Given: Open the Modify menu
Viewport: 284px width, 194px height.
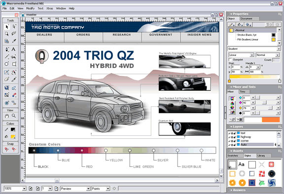Looking at the screenshot, I should point(30,8).
